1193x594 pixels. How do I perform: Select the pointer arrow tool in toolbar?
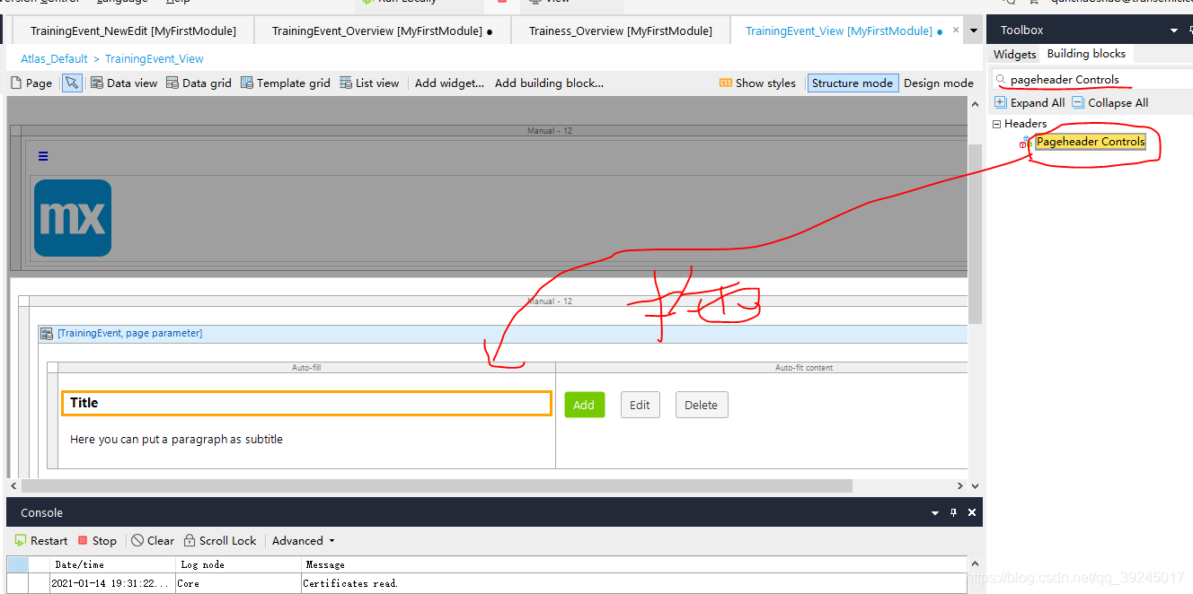[x=72, y=83]
